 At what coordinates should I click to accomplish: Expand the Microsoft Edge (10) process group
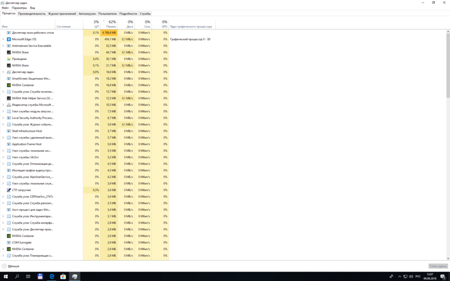(x=3, y=39)
